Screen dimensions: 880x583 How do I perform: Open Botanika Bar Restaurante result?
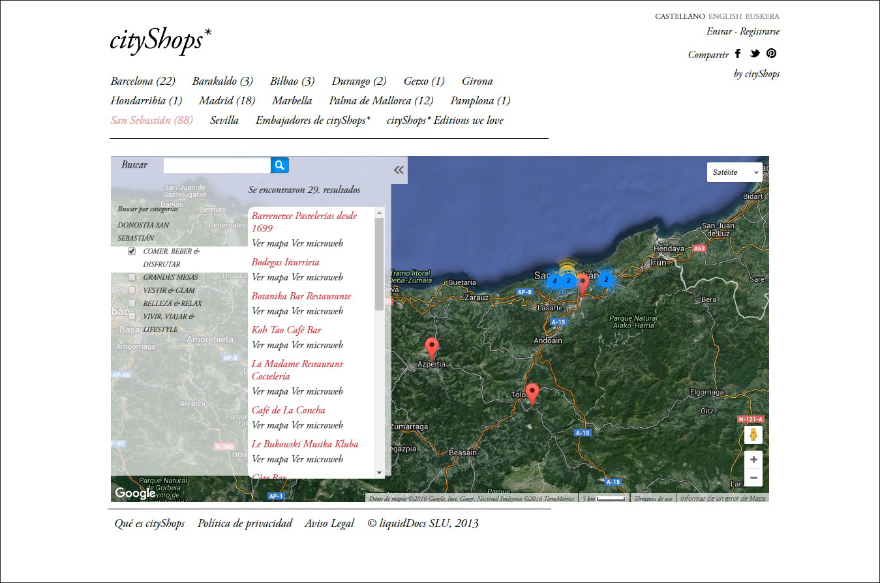tap(301, 296)
